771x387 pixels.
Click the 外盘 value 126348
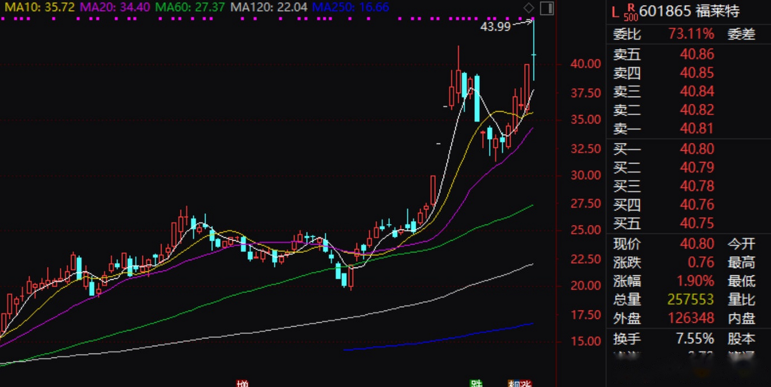coord(691,318)
